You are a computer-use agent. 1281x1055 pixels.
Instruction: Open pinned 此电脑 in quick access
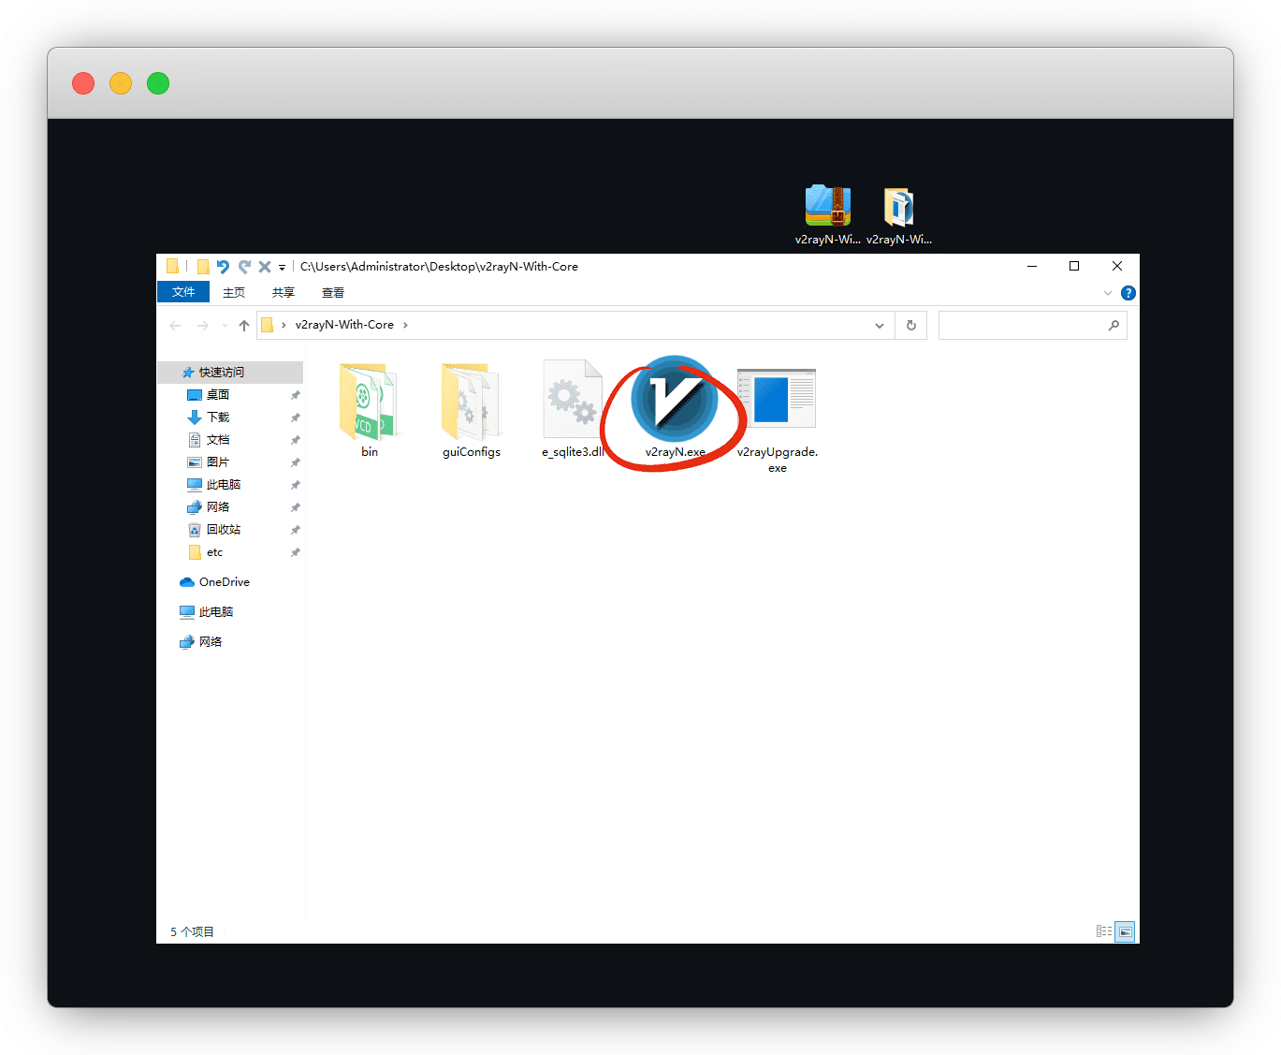click(x=224, y=485)
